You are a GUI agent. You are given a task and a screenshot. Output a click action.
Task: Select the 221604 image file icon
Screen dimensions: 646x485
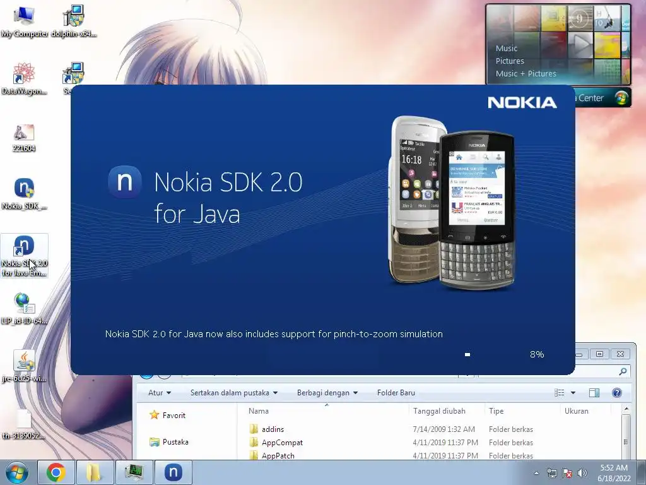24,138
